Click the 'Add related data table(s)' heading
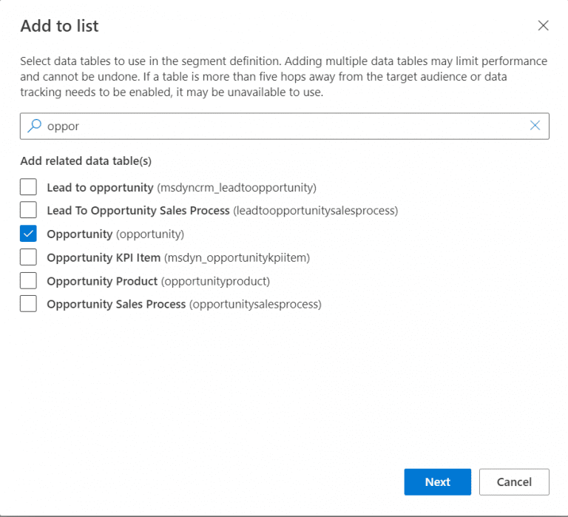The image size is (568, 517). point(86,160)
